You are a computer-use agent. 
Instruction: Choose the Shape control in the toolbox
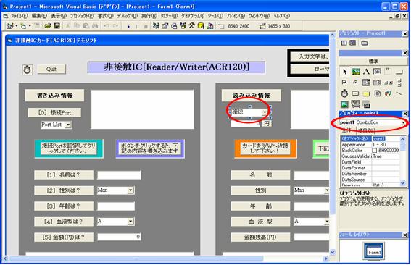coord(388,93)
